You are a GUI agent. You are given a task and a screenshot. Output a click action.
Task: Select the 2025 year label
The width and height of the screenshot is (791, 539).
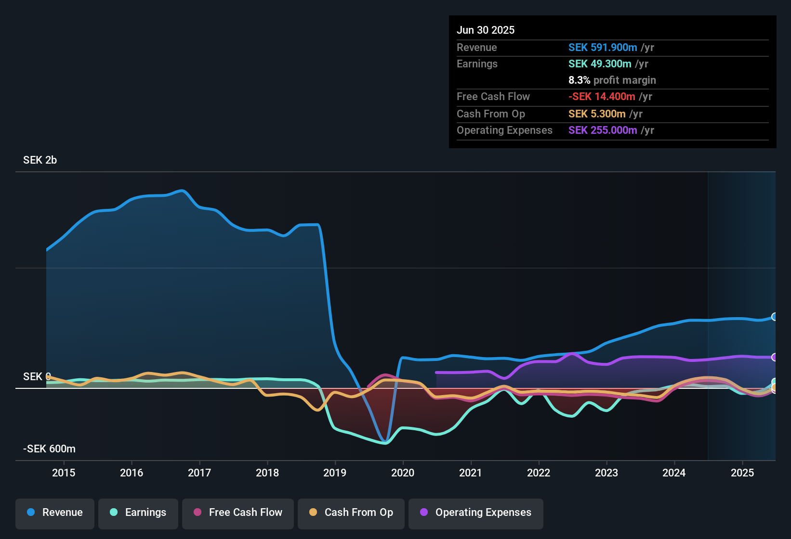pos(742,473)
